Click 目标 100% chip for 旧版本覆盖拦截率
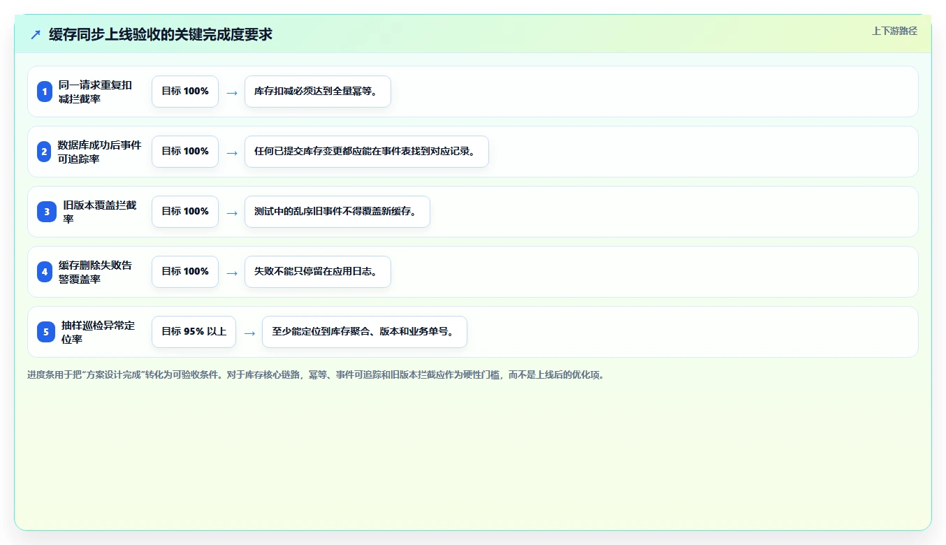The width and height of the screenshot is (946, 545). [185, 212]
